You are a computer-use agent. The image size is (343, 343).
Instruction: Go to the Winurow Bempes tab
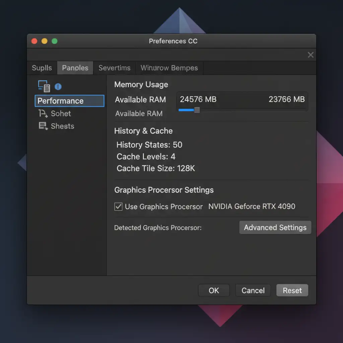coord(169,68)
